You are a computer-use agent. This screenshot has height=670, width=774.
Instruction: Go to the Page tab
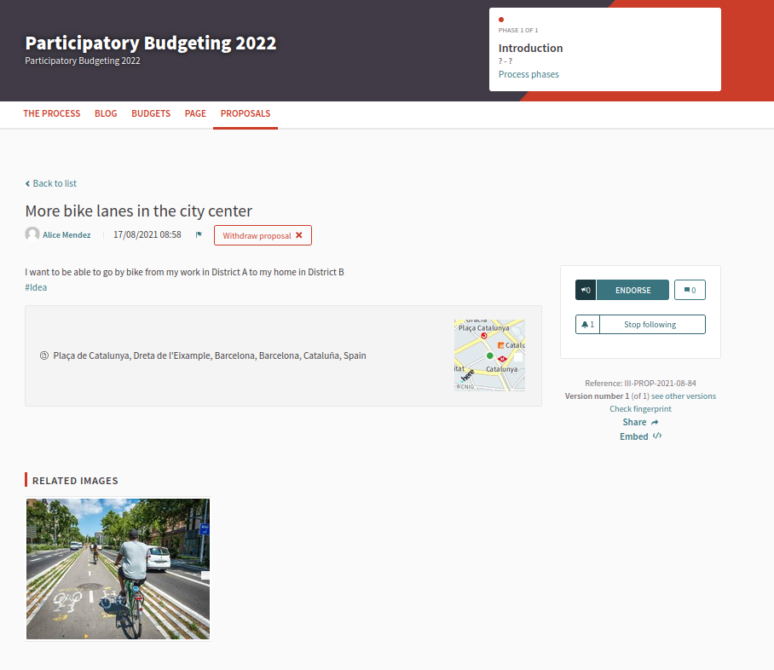click(195, 113)
